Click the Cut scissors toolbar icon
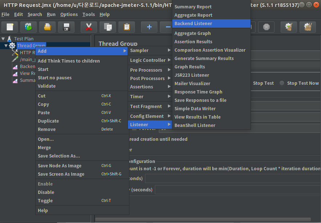Image resolution: width=321 pixels, height=223 pixels. [89, 27]
